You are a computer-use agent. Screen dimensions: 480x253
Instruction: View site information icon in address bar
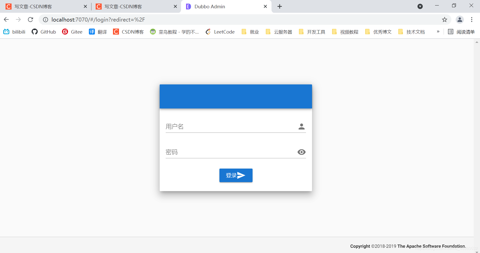coord(45,20)
